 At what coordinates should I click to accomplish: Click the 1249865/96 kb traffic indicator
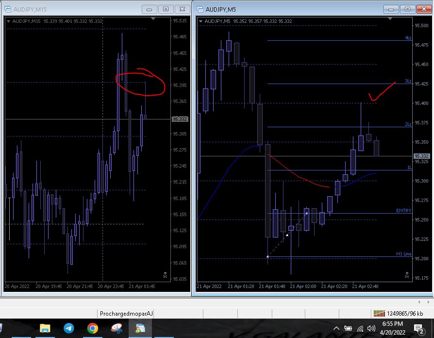tap(405, 314)
